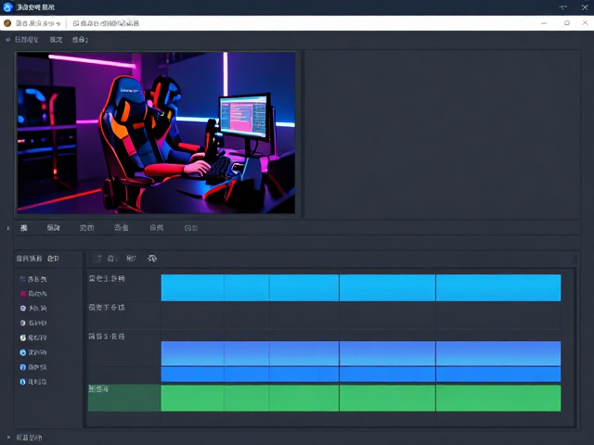Select the green highlighted track header
The width and height of the screenshot is (594, 445).
[123, 398]
